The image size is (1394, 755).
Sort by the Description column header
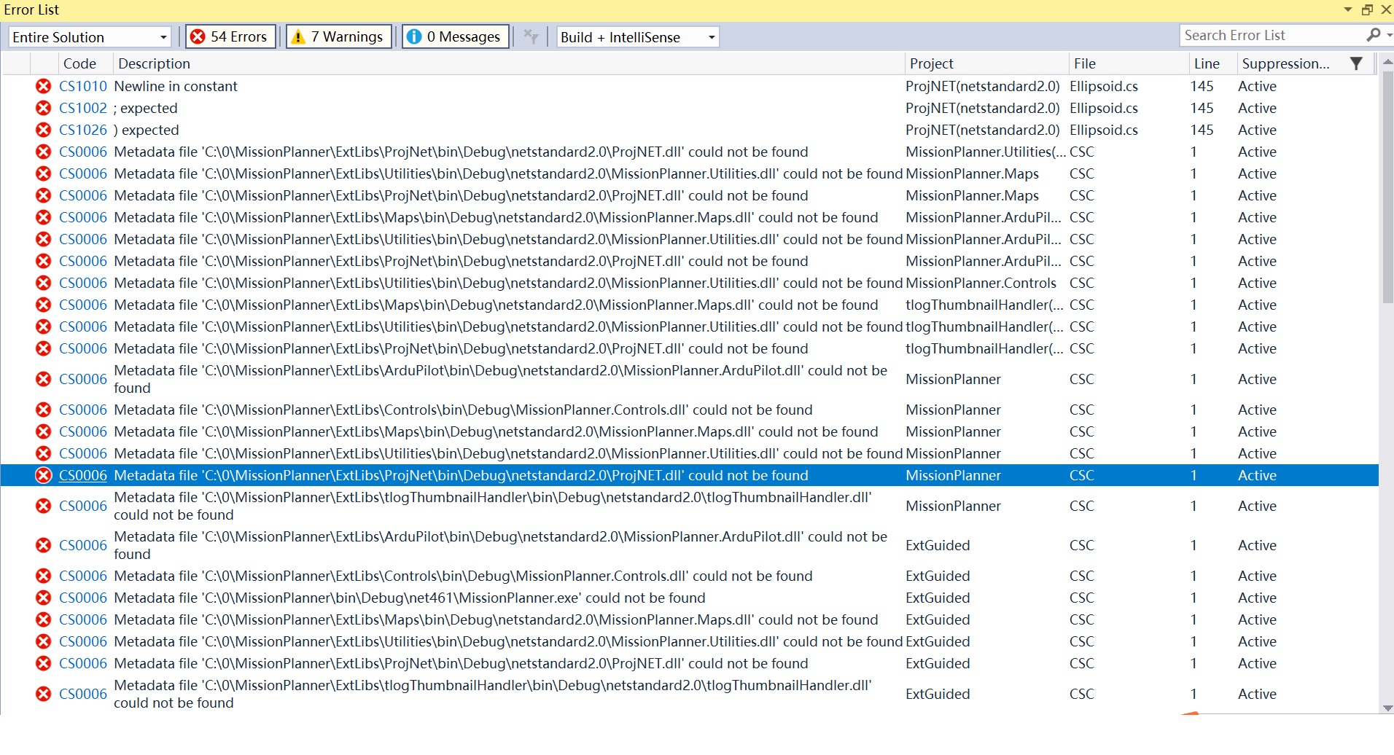pyautogui.click(x=508, y=63)
